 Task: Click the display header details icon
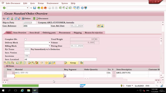coord(99,26)
